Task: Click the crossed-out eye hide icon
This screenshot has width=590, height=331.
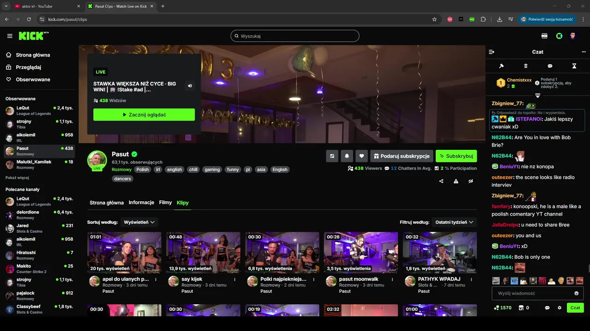Action: click(471, 181)
